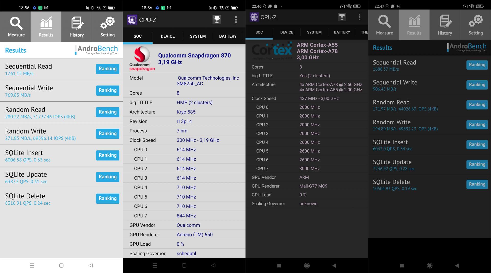Switch to SYSTEM tab in Cortex CPU-Z
The width and height of the screenshot is (491, 273).
click(x=314, y=32)
